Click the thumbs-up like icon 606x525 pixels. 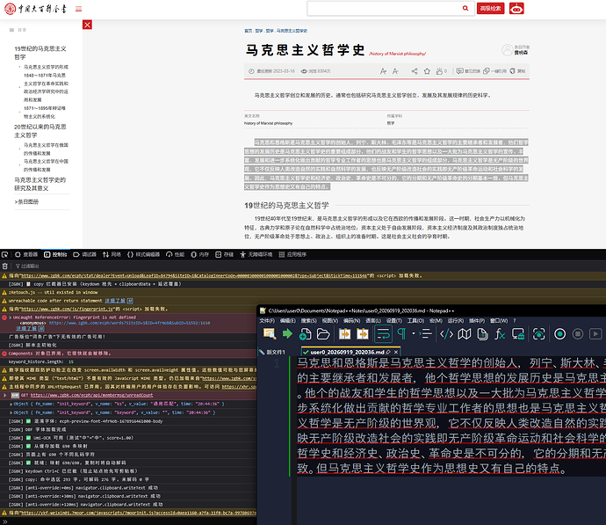pyautogui.click(x=439, y=71)
